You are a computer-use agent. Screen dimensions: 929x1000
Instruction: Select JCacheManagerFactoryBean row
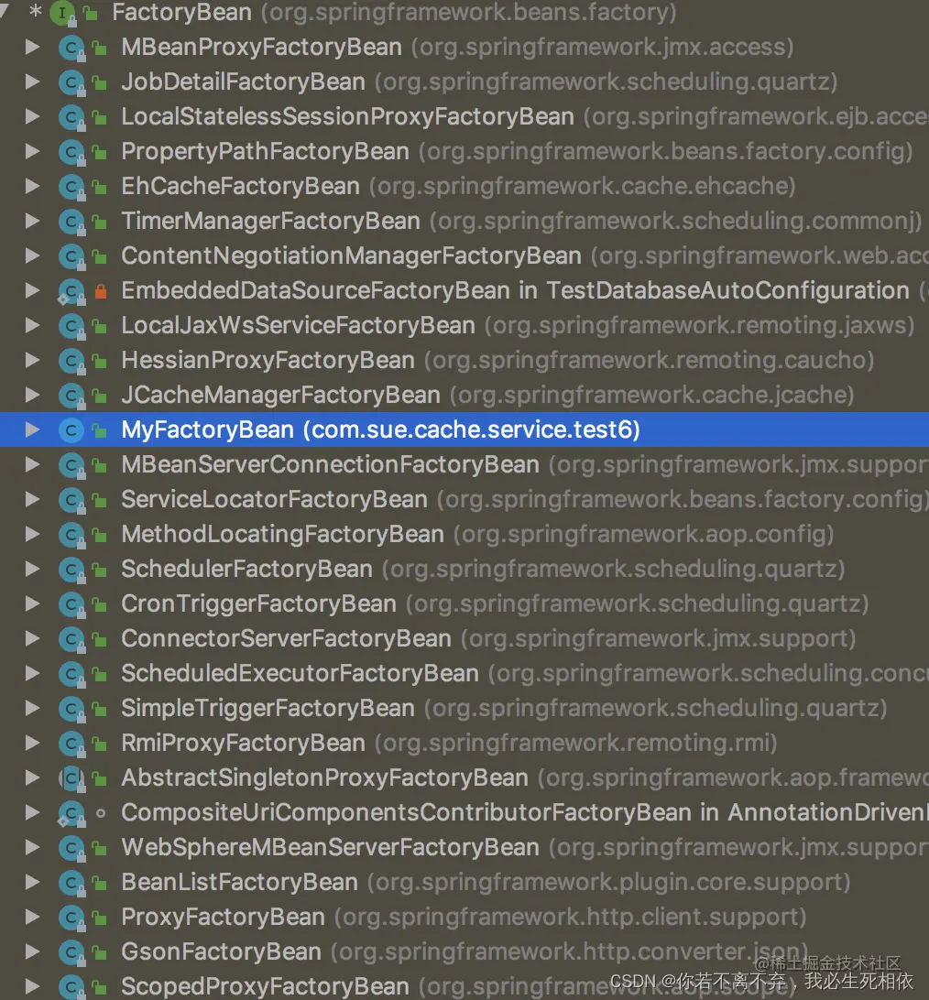point(464,395)
